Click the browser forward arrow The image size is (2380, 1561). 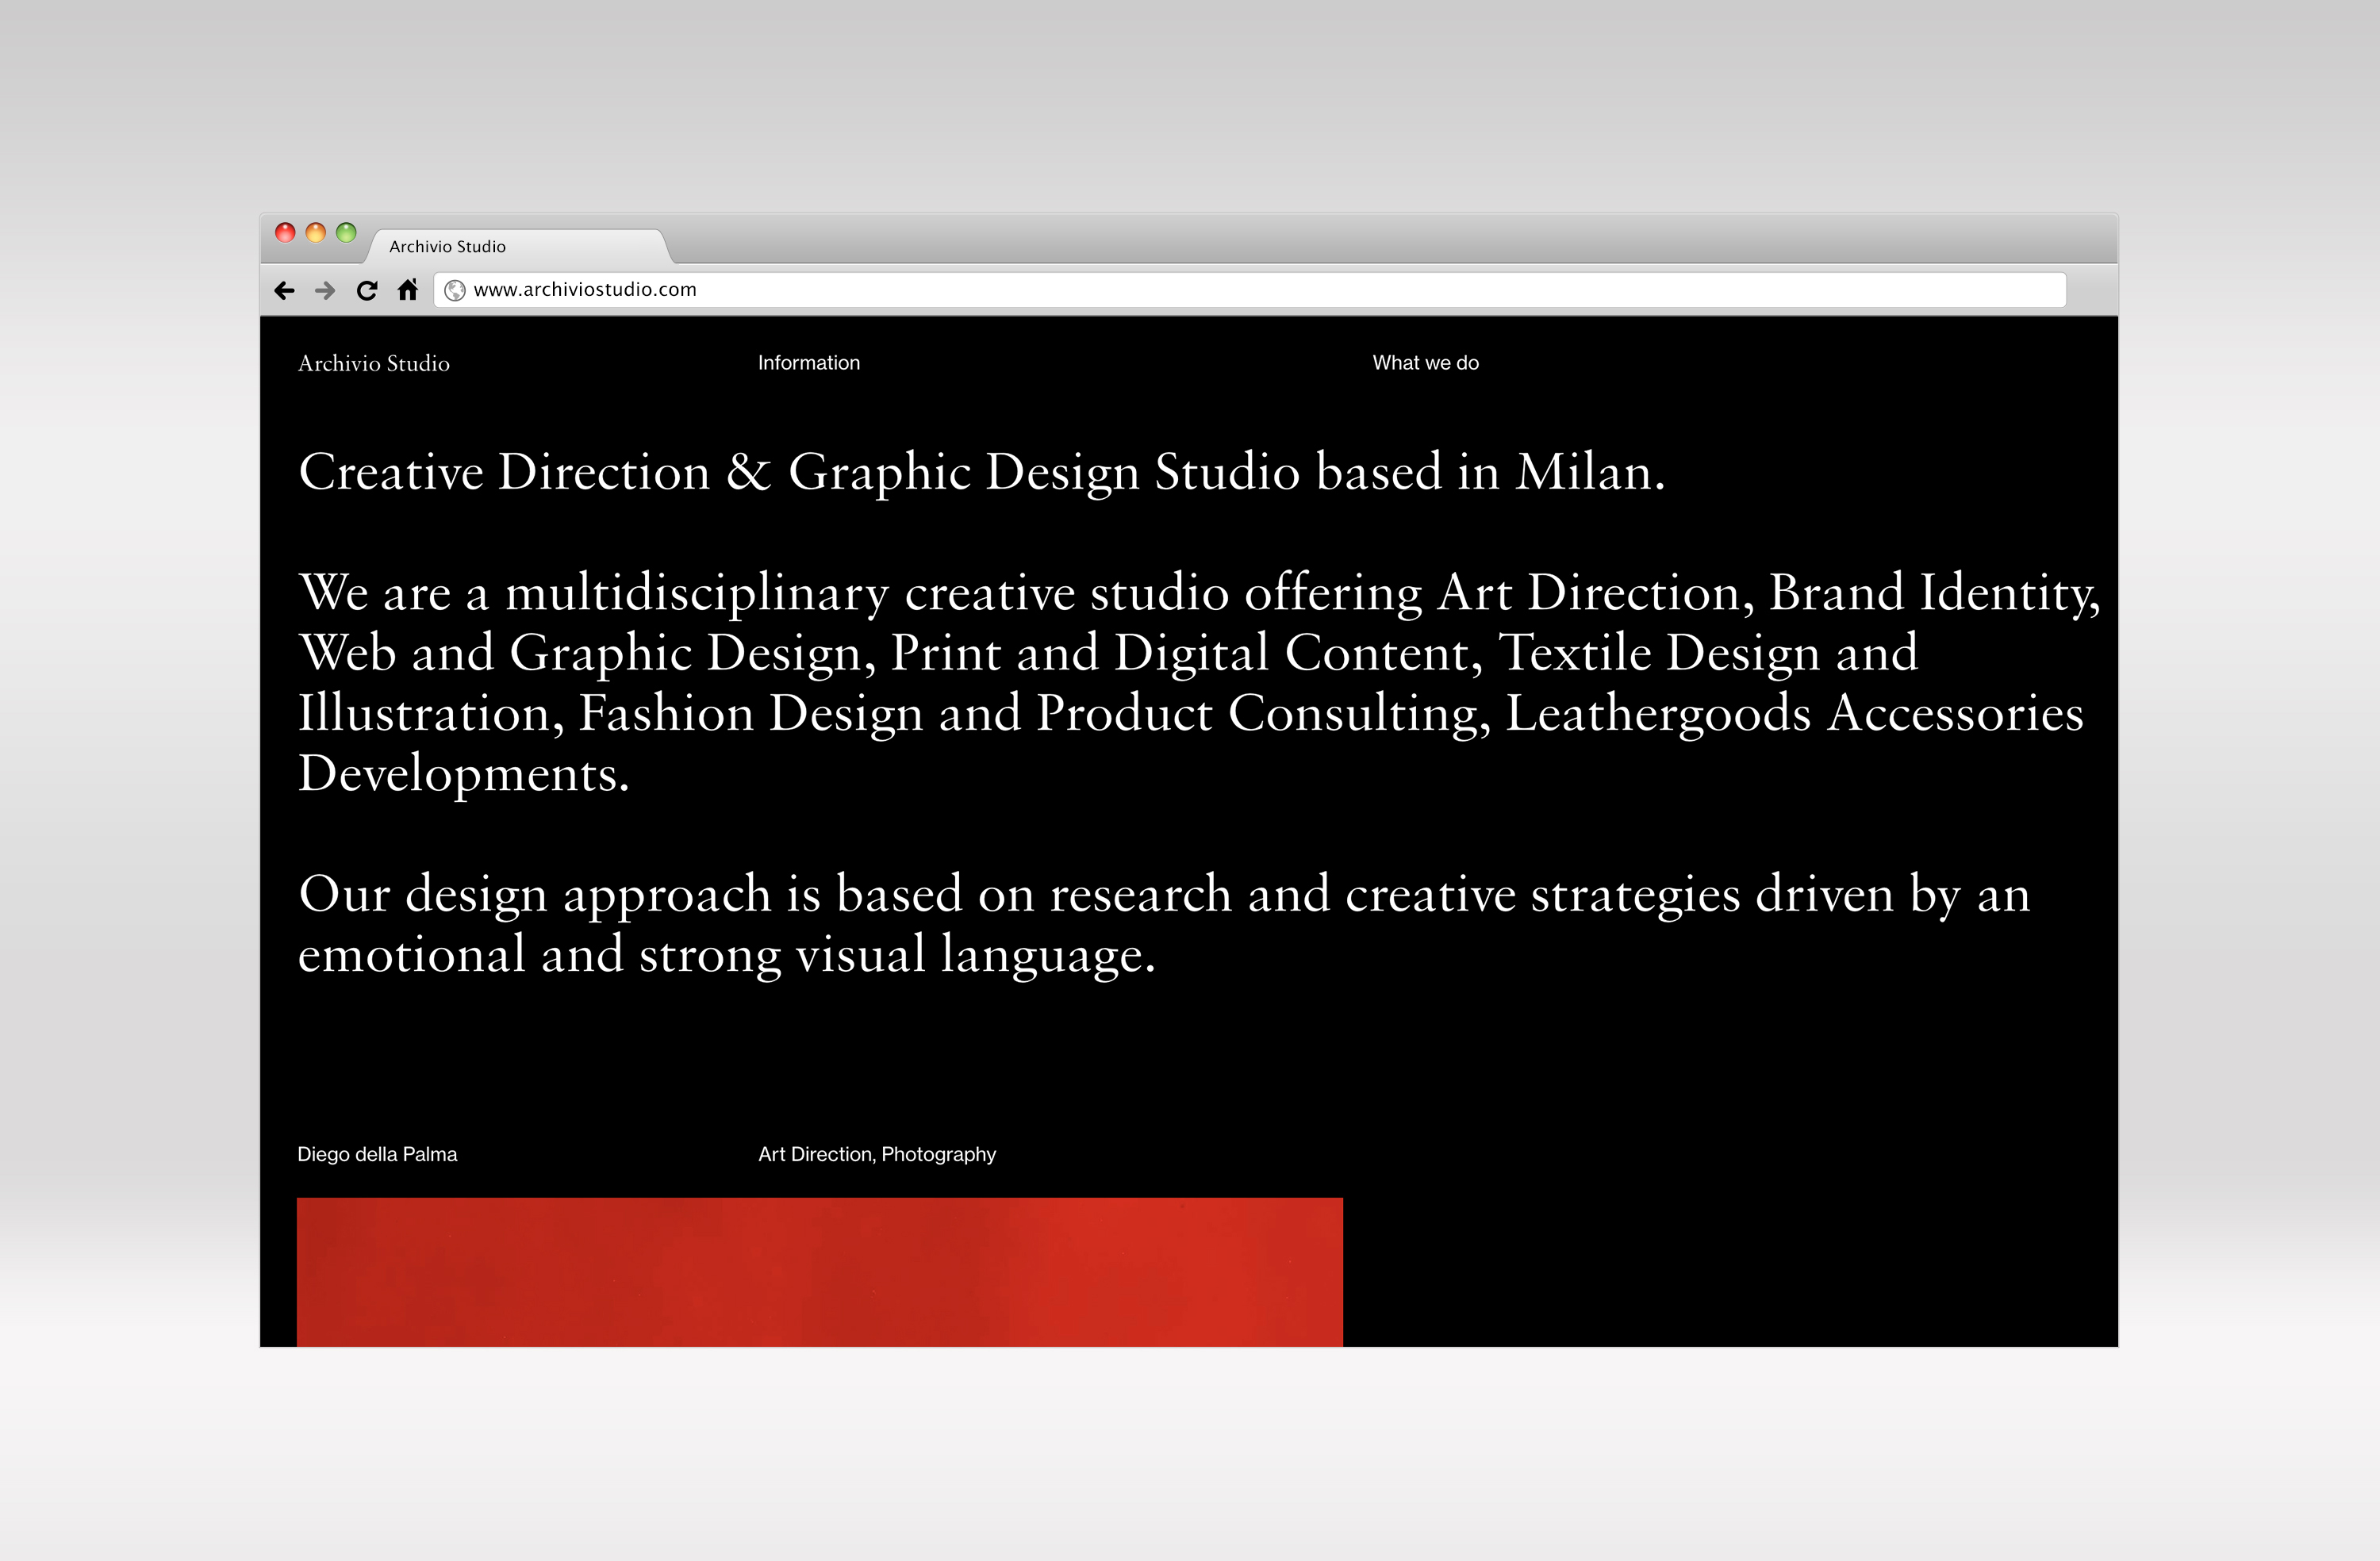coord(325,290)
